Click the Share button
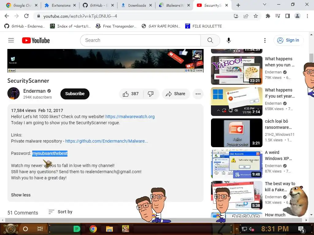Viewport: 314px width, 235px height. point(176,94)
